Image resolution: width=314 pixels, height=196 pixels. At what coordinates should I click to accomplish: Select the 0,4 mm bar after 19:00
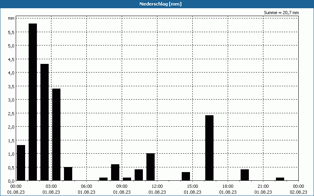245,175
